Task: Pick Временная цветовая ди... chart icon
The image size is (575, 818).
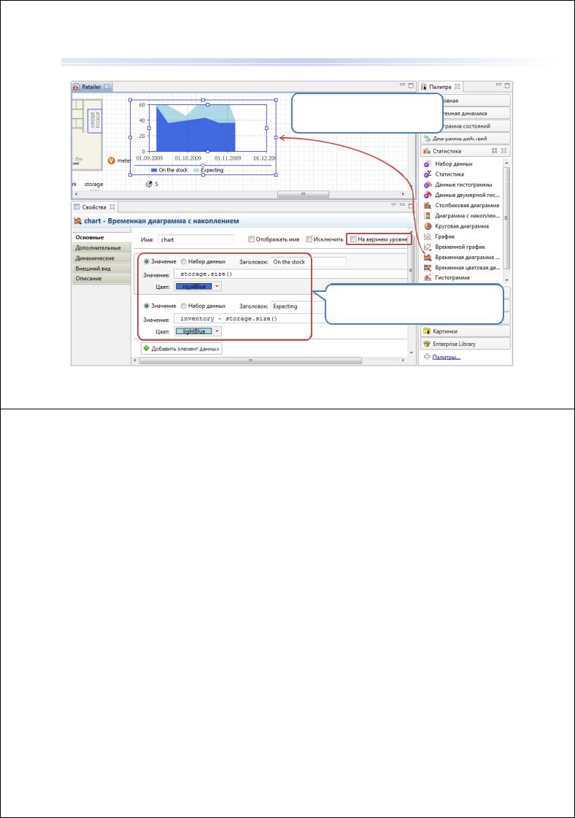Action: click(428, 267)
